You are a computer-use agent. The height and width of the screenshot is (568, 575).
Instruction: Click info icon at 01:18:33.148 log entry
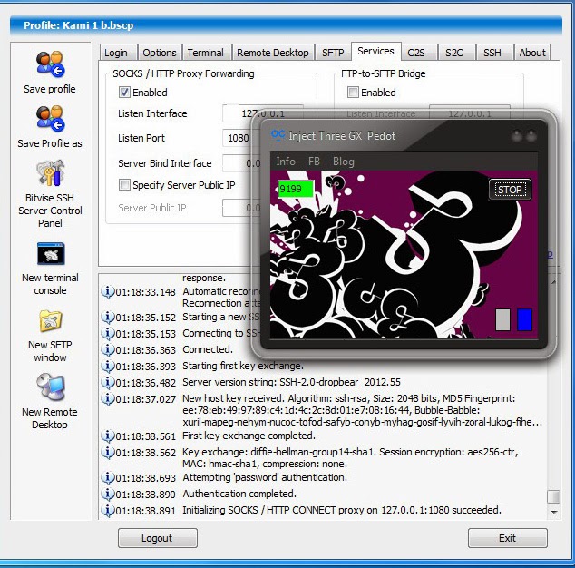coord(107,291)
